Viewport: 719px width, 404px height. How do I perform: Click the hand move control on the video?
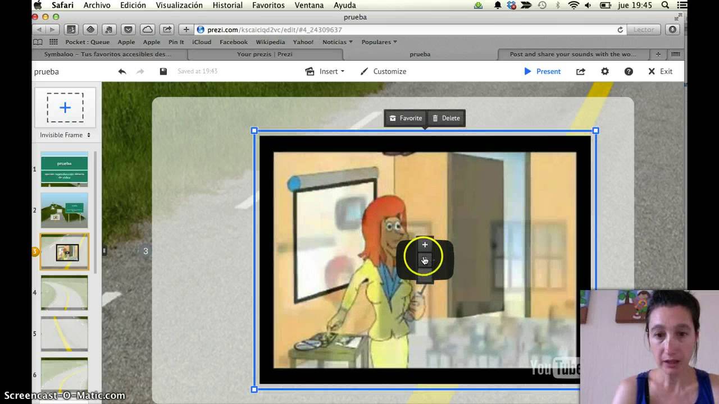click(x=425, y=260)
